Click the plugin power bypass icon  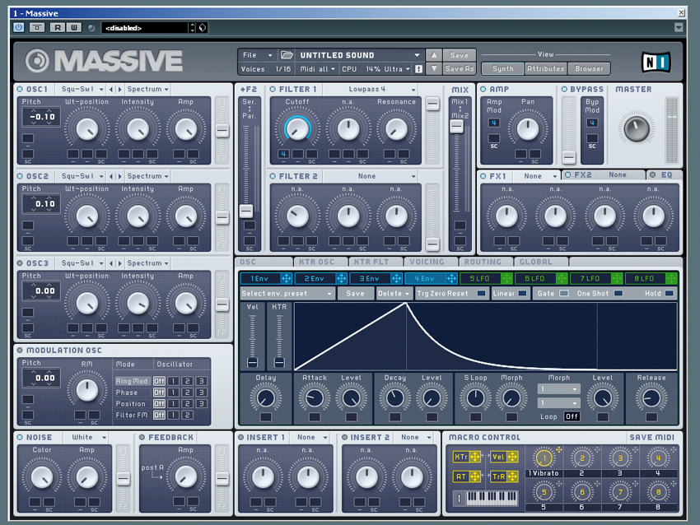(18, 28)
